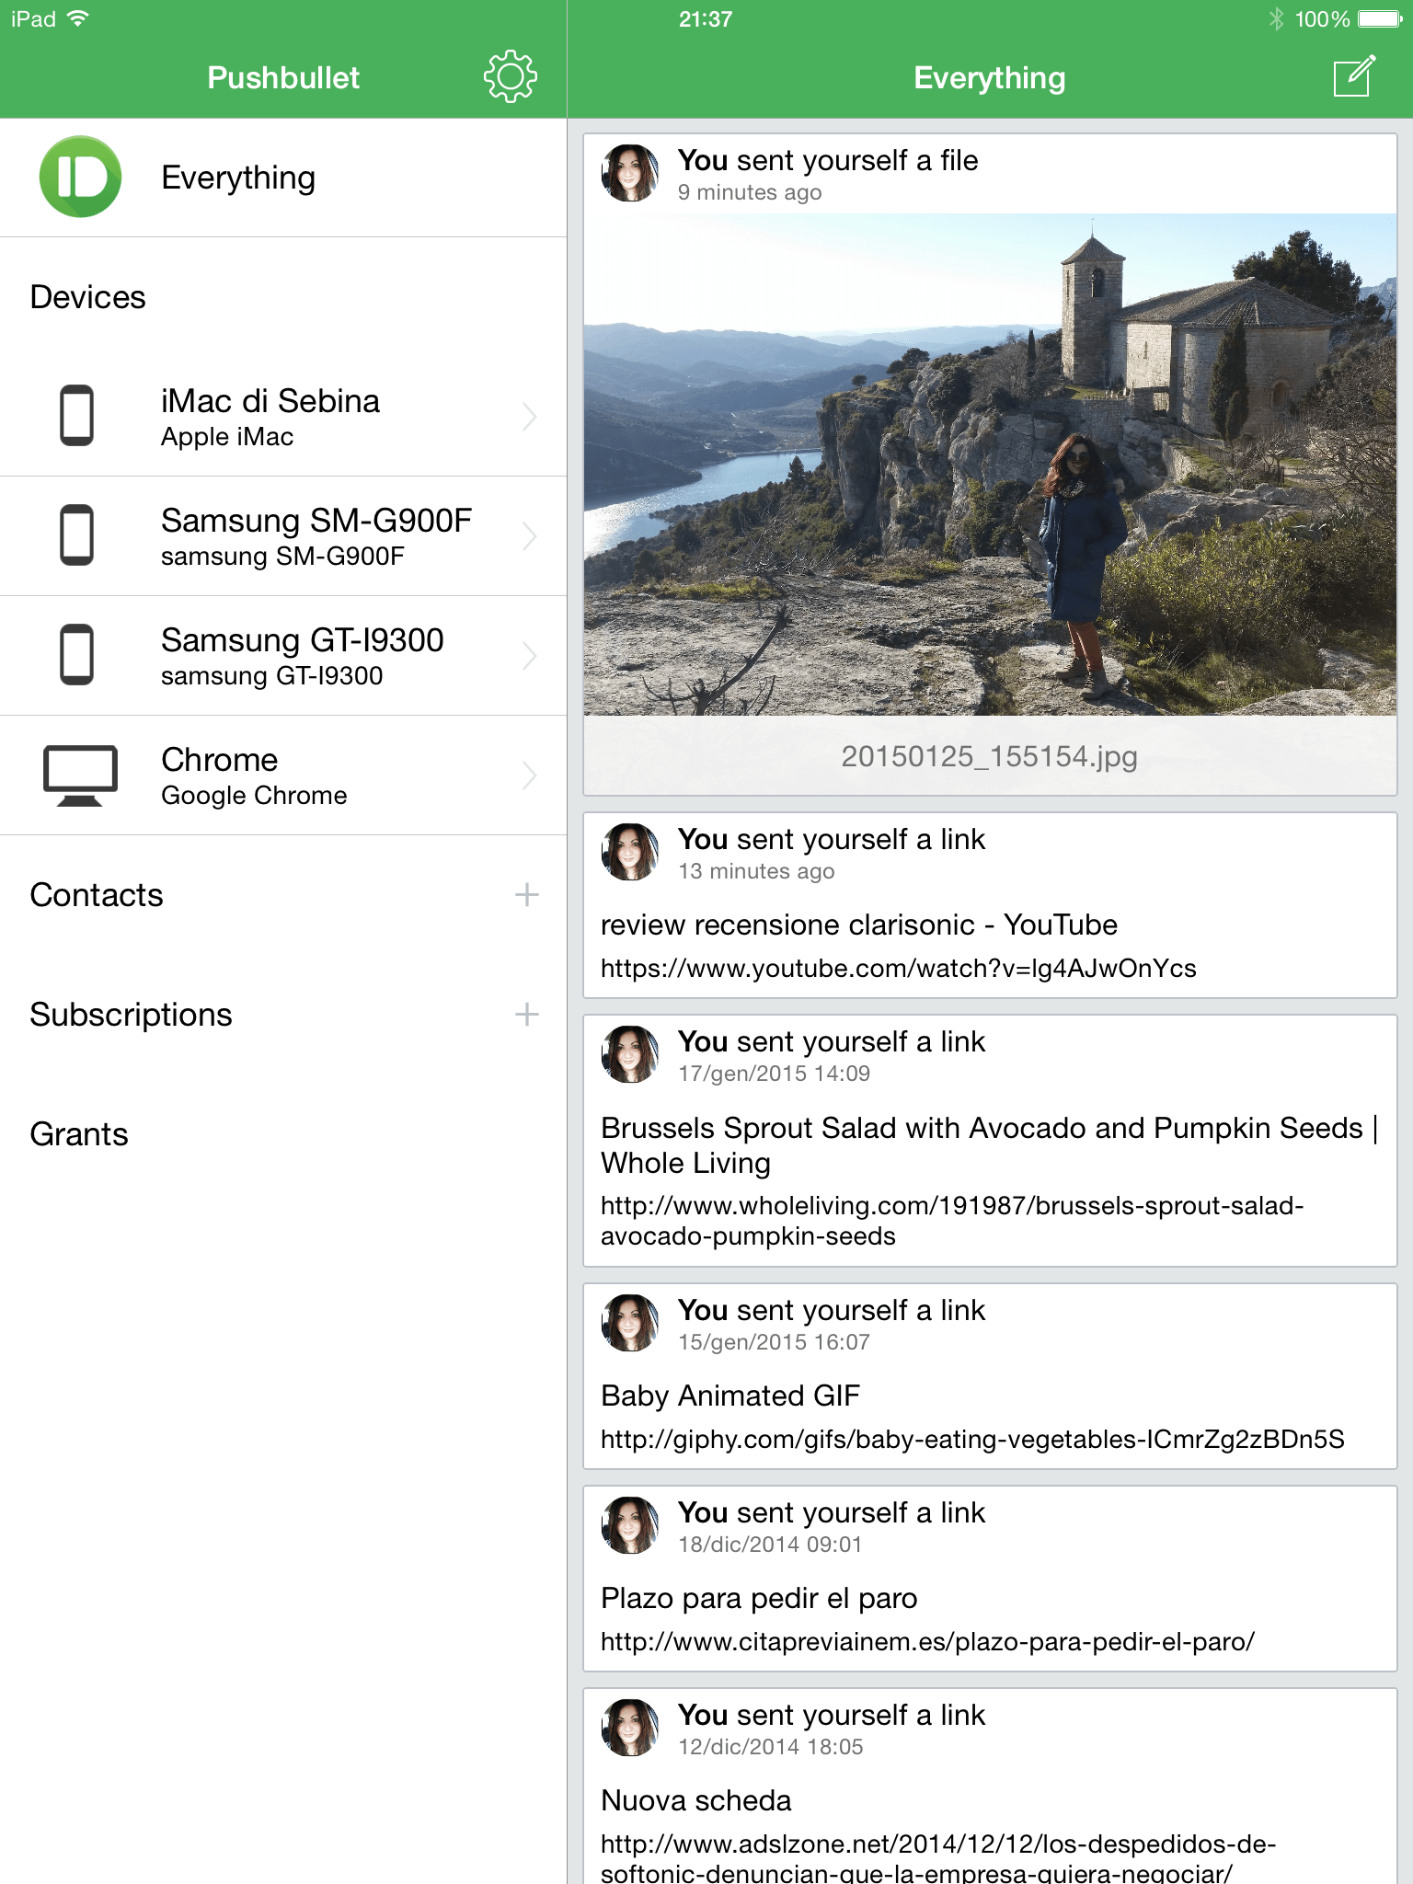Tap the avatar on the 15/gen/2015 push

630,1323
